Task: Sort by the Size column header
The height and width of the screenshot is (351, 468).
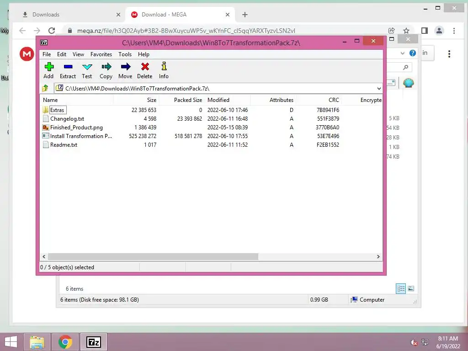Action: (136, 100)
